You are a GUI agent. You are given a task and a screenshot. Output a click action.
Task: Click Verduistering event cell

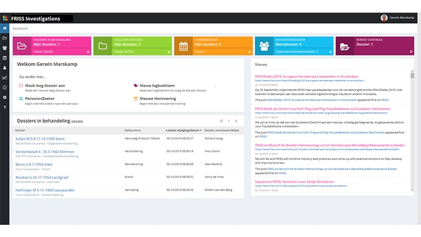(x=134, y=151)
